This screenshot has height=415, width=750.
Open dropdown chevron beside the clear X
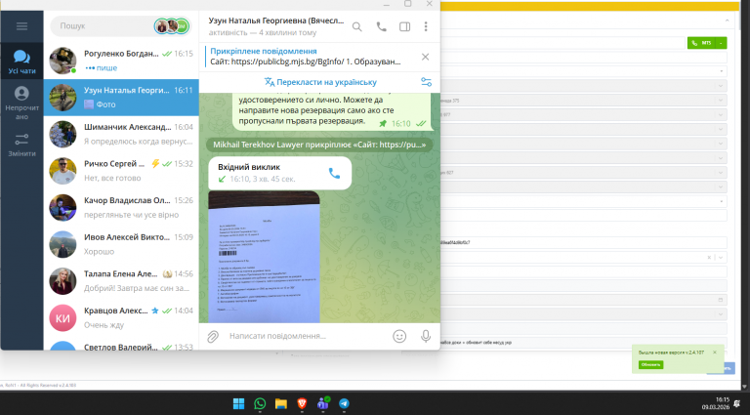pos(721,257)
